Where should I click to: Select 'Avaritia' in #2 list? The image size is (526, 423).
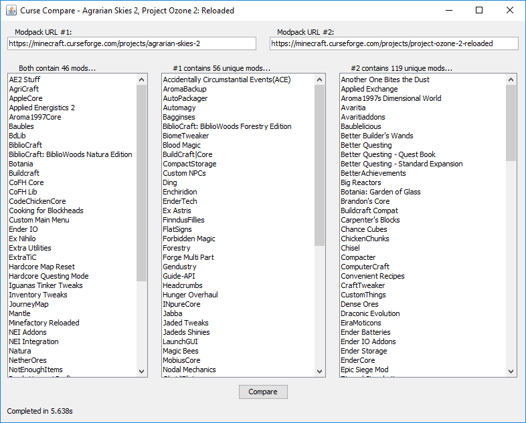click(x=353, y=108)
